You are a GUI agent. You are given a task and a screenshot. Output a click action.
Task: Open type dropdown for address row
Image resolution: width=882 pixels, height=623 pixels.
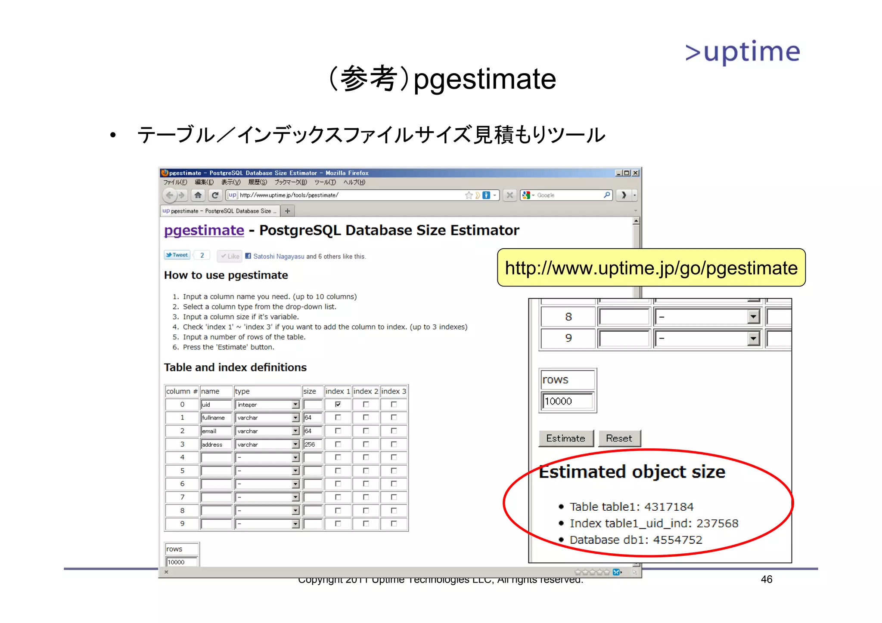267,444
